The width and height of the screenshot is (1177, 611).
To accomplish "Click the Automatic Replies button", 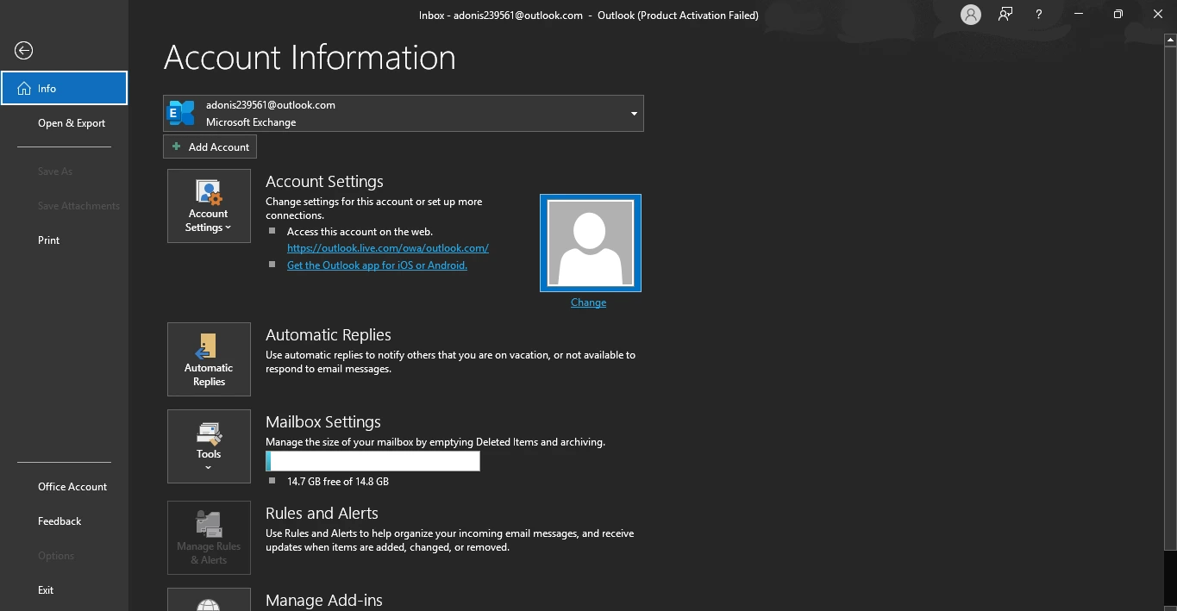I will pos(209,359).
